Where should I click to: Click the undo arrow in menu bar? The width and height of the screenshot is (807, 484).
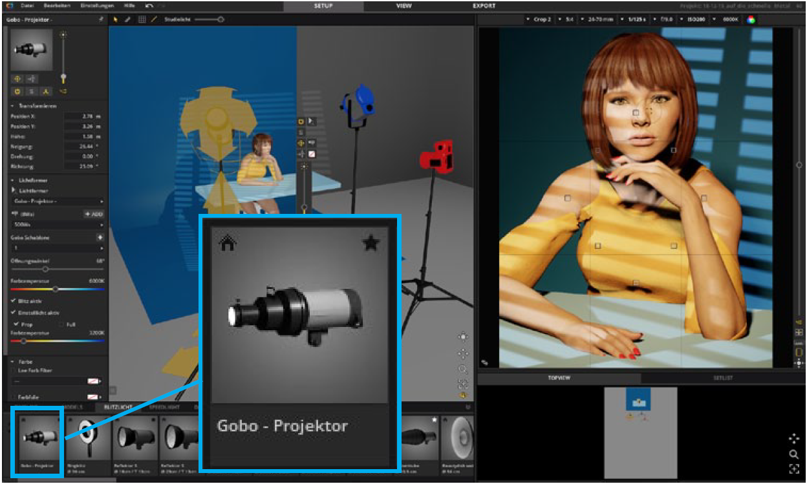point(149,6)
